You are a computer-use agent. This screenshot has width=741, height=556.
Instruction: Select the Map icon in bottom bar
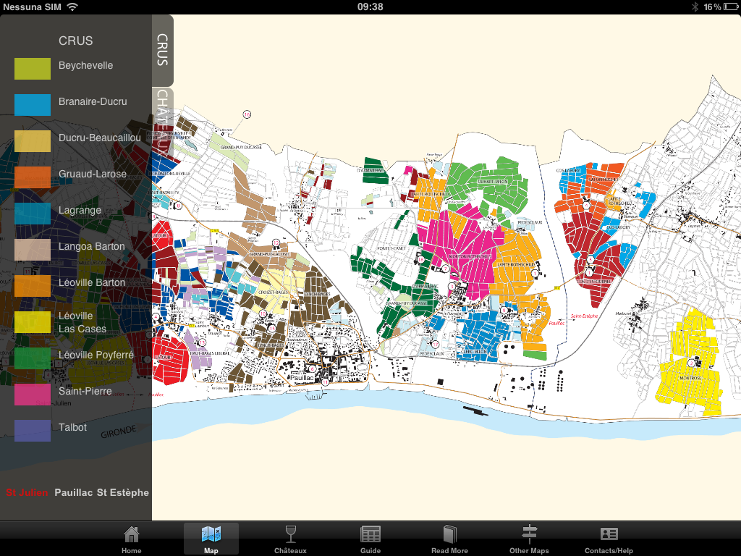point(211,535)
